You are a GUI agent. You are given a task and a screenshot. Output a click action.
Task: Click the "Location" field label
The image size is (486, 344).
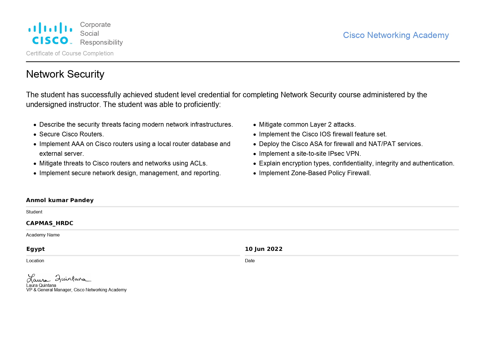35,261
